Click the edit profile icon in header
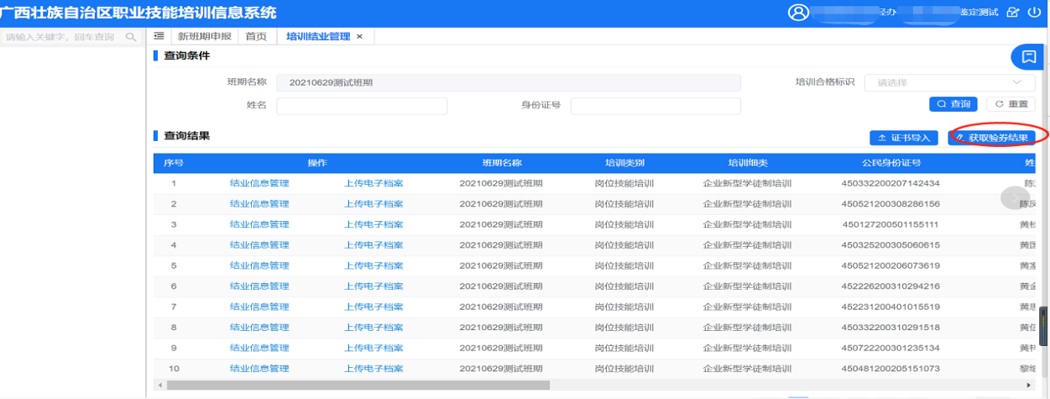 (1013, 13)
